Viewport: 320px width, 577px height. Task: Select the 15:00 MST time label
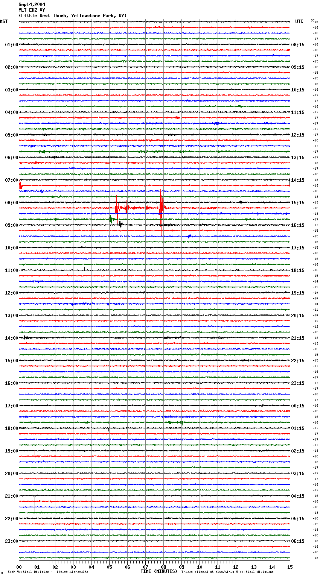(12, 361)
